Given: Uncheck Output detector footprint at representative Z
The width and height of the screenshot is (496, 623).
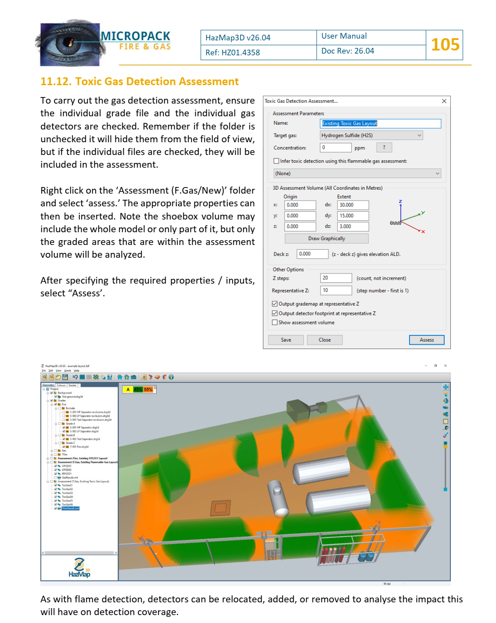Looking at the screenshot, I should point(275,313).
